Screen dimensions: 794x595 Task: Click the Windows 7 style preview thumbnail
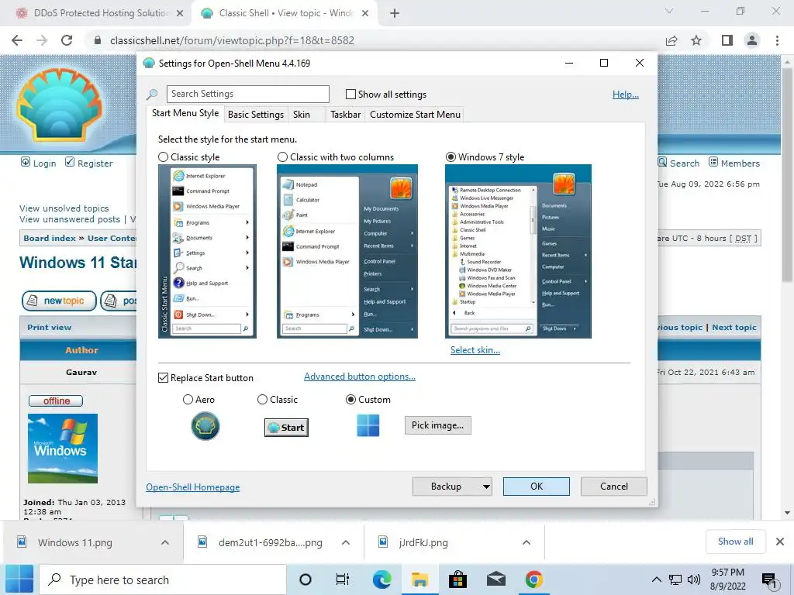coord(518,252)
